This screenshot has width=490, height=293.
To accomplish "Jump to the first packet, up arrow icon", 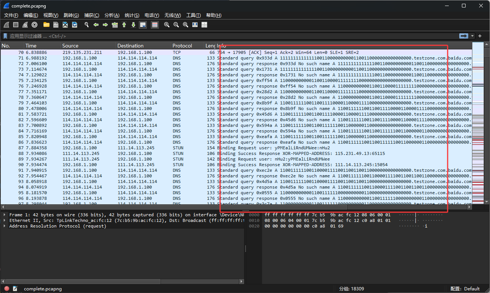I will click(124, 25).
